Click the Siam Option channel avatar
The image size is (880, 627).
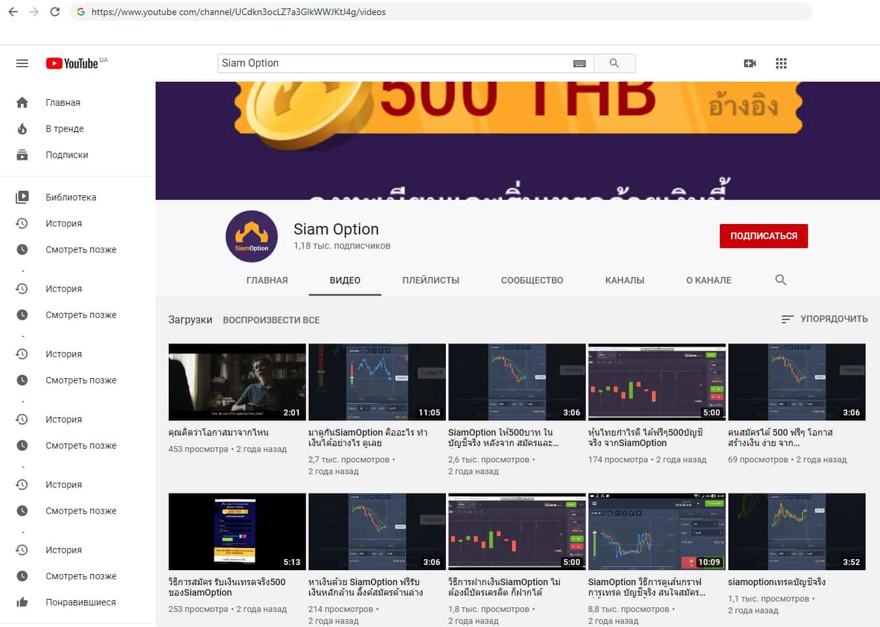coord(252,236)
